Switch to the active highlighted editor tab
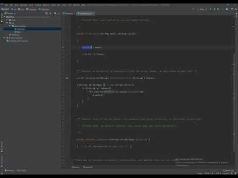The image size is (238, 178). 86,13
